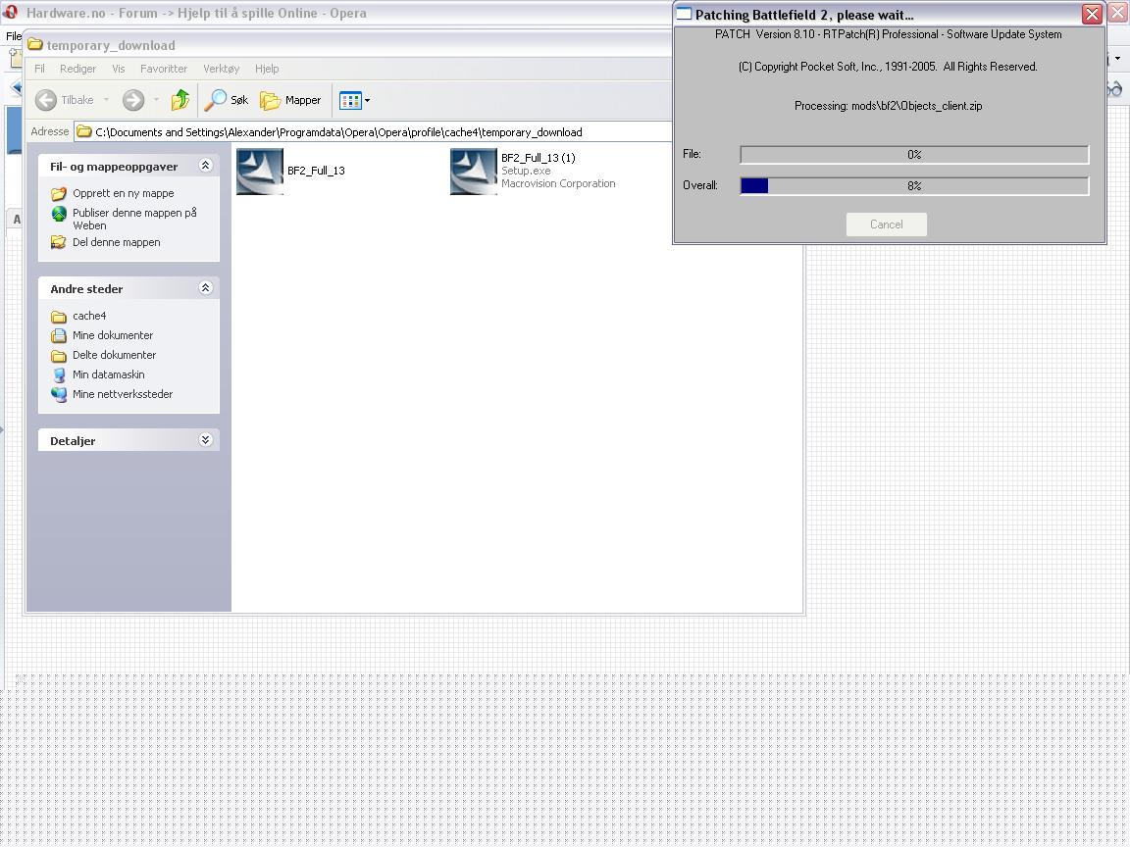Open the Vis menu

(118, 69)
